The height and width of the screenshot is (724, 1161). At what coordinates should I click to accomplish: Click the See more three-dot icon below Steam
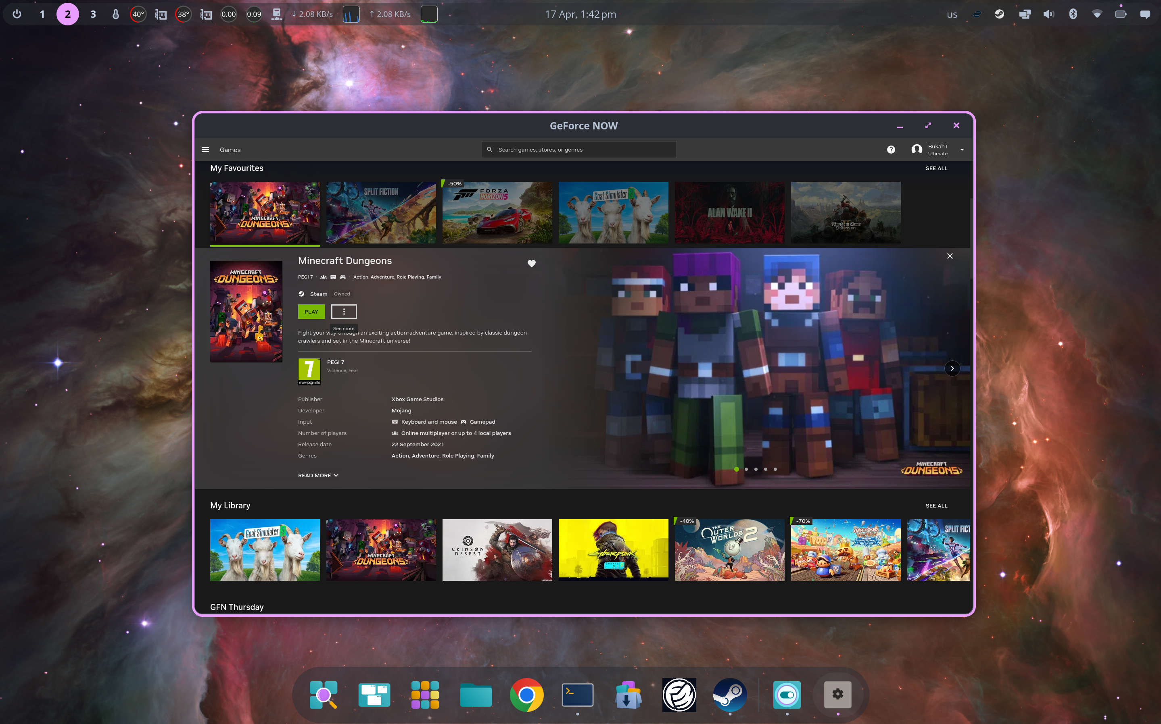[x=344, y=311]
